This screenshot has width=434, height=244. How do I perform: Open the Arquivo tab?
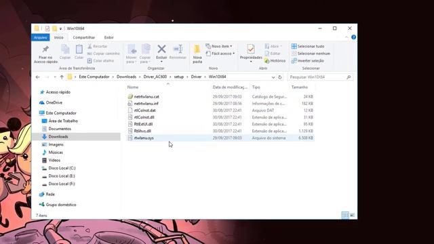click(41, 37)
